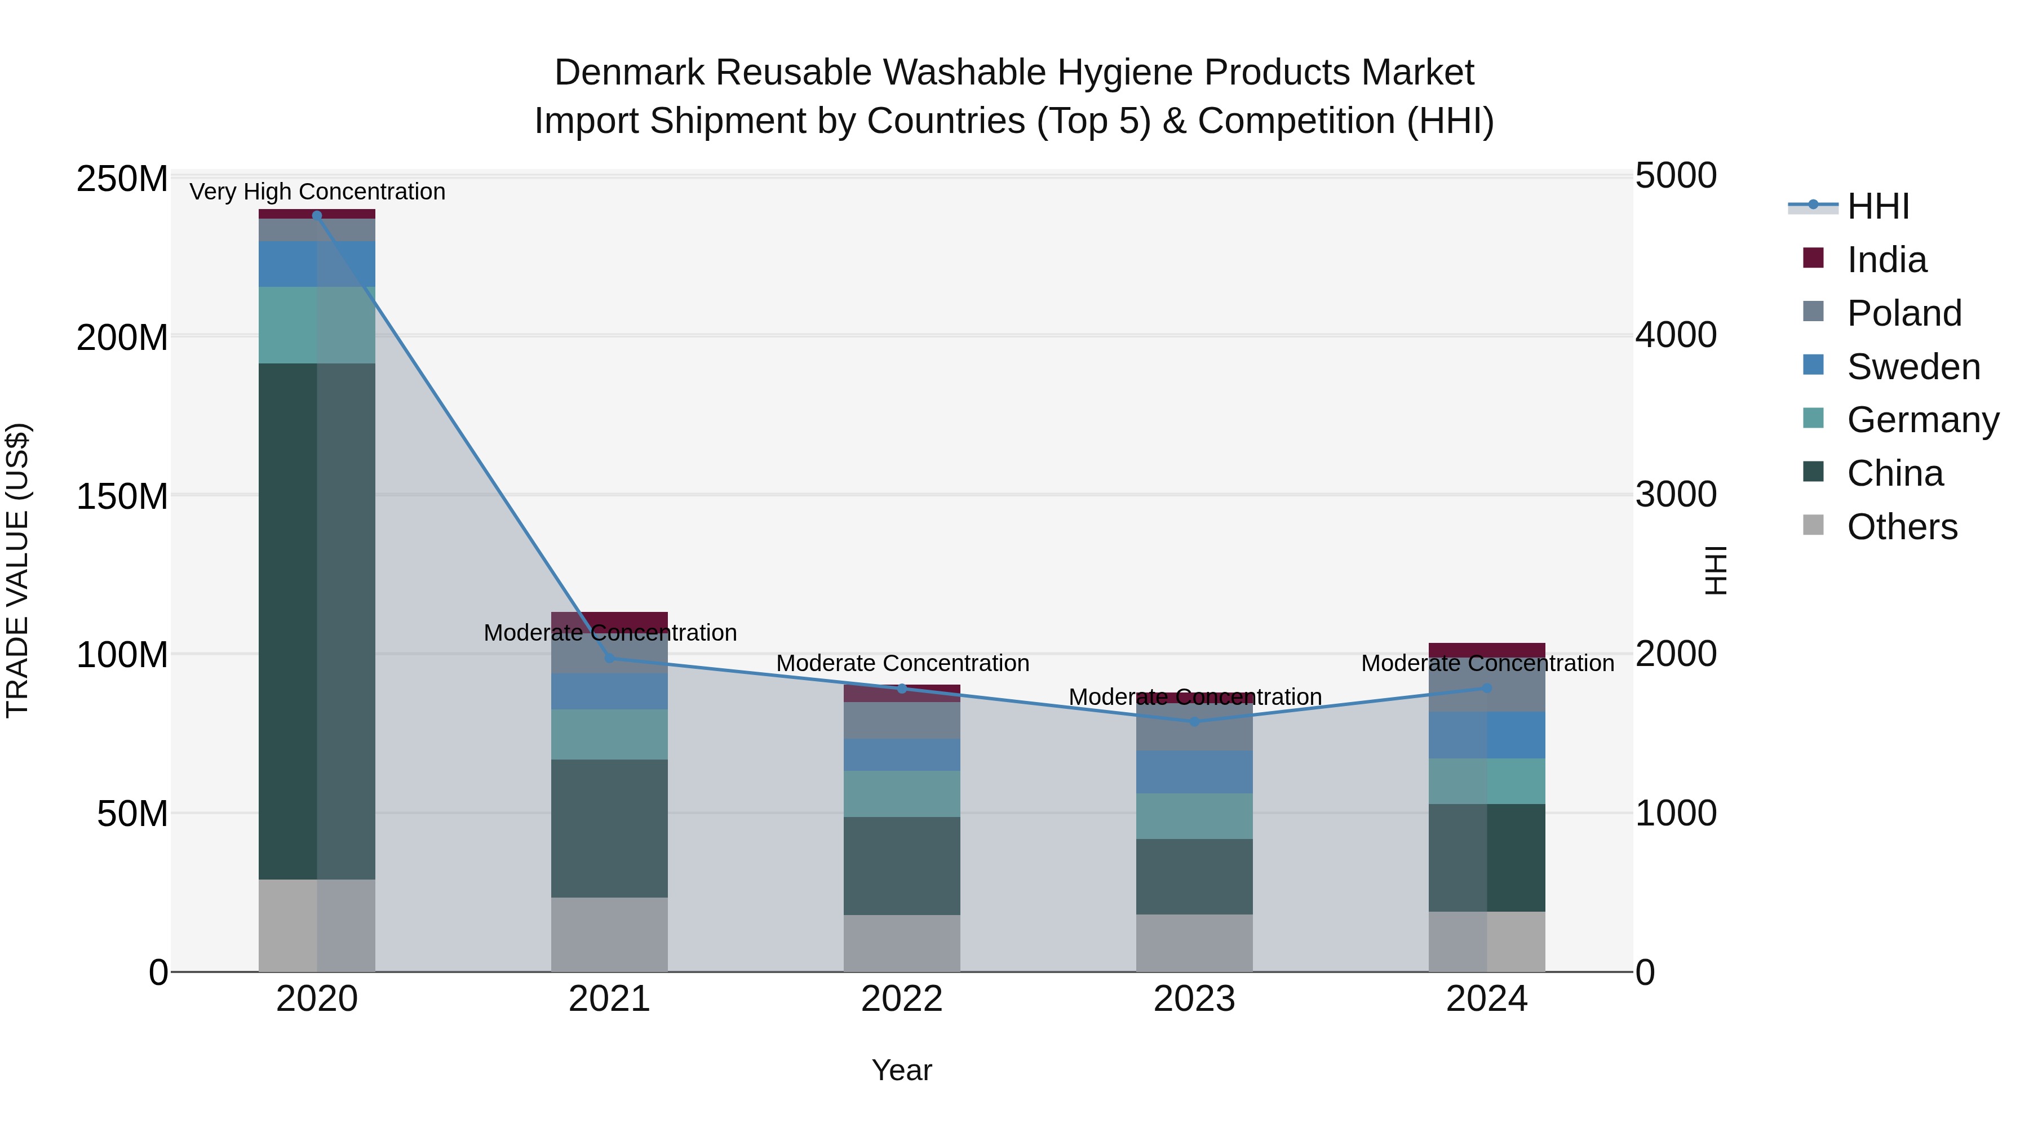This screenshot has height=1141, width=2029.
Task: Click the Others gray legend swatch
Action: (1813, 525)
